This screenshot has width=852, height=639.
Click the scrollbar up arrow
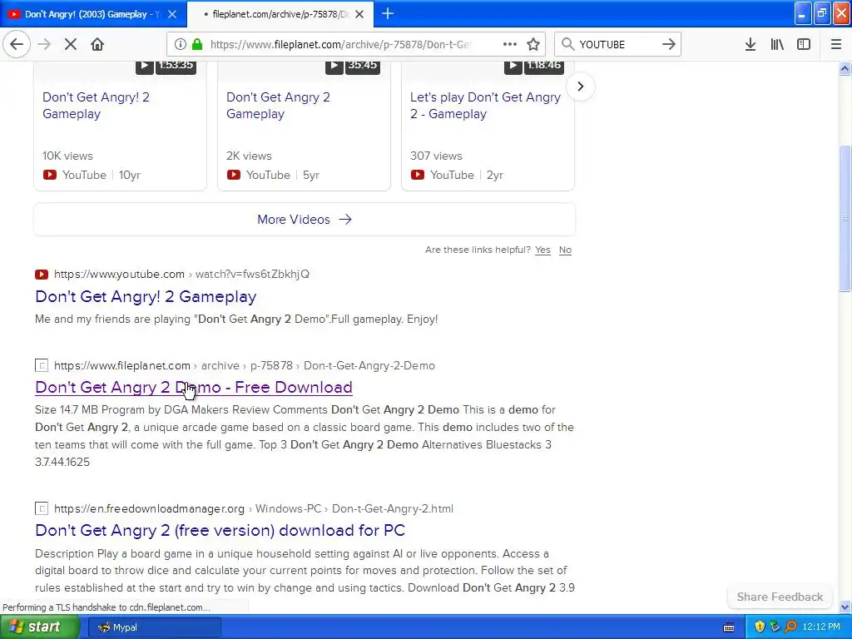(x=845, y=68)
